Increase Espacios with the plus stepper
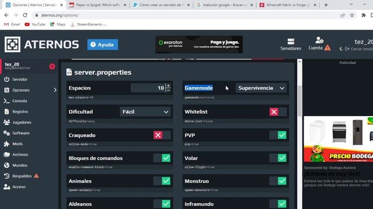This screenshot has width=373, height=209. click(x=168, y=85)
